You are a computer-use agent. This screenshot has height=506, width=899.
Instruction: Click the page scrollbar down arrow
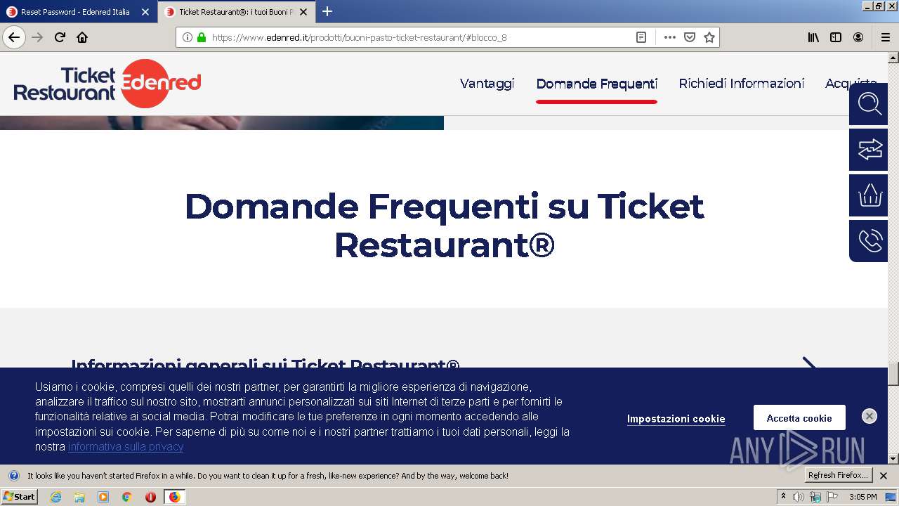pyautogui.click(x=893, y=458)
